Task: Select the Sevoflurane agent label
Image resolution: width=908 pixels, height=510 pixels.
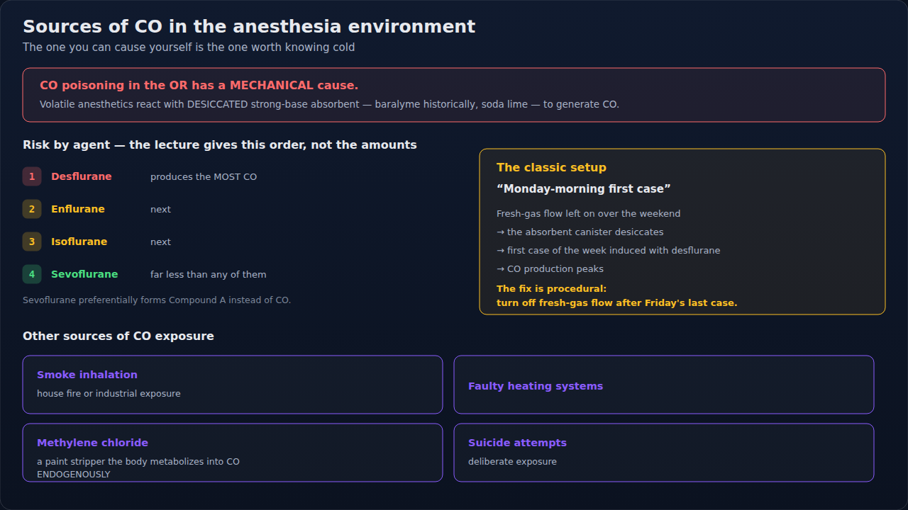Action: 84,274
